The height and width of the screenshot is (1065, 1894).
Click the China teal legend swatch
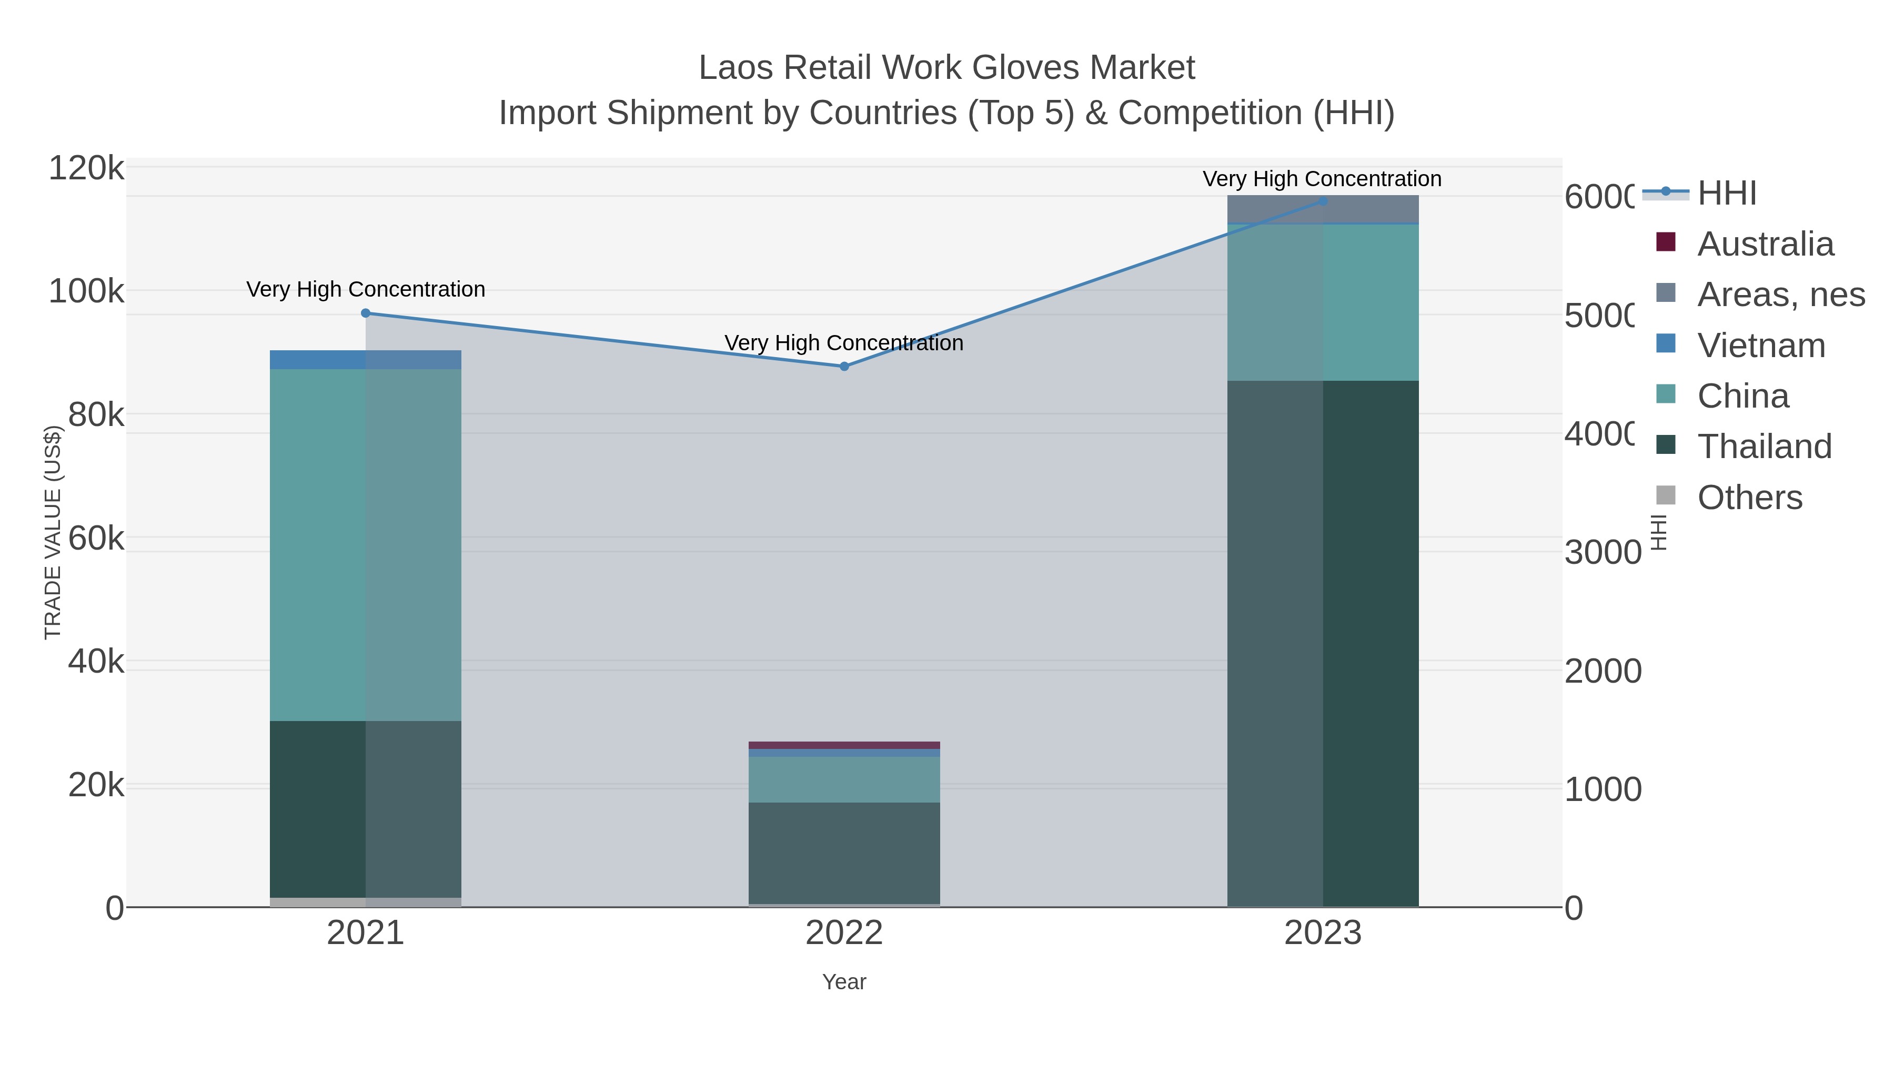1665,394
